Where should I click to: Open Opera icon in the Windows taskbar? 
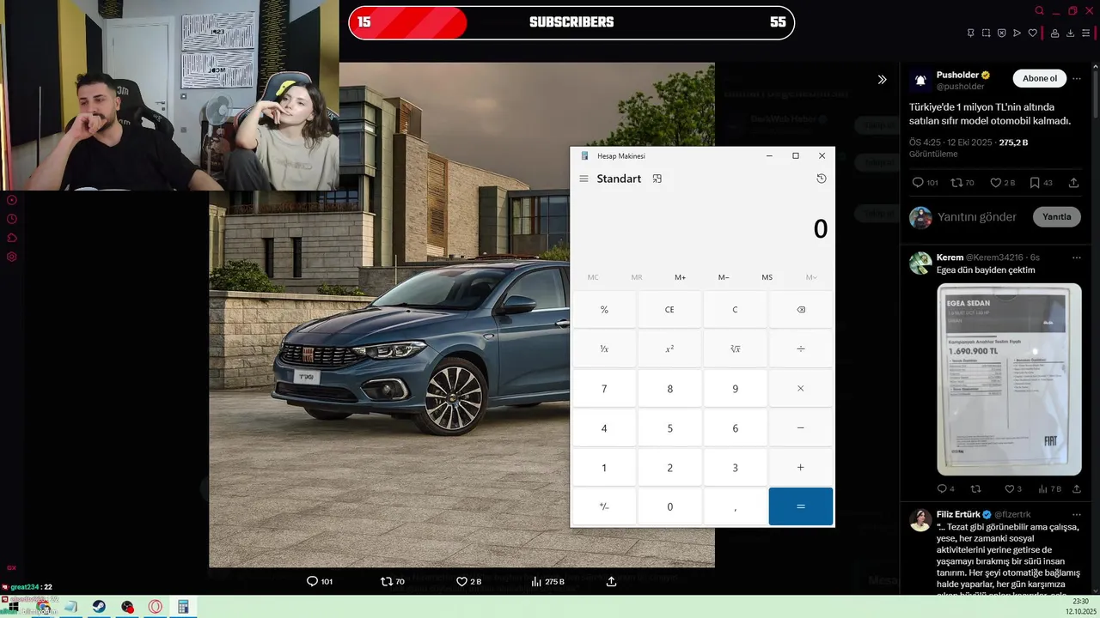(156, 607)
